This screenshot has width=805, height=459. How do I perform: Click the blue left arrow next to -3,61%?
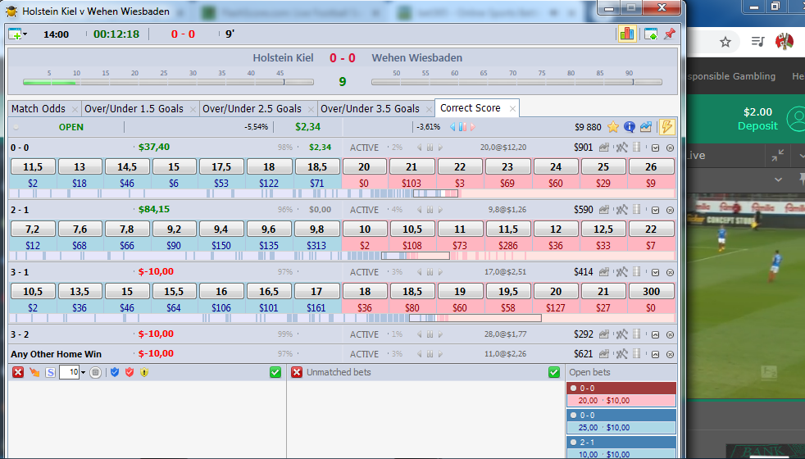(x=453, y=127)
